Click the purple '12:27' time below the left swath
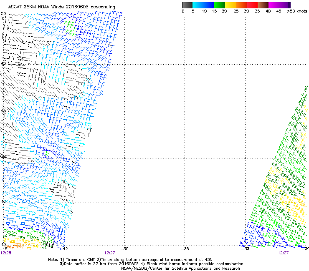The image size is (309, 271). (109, 253)
